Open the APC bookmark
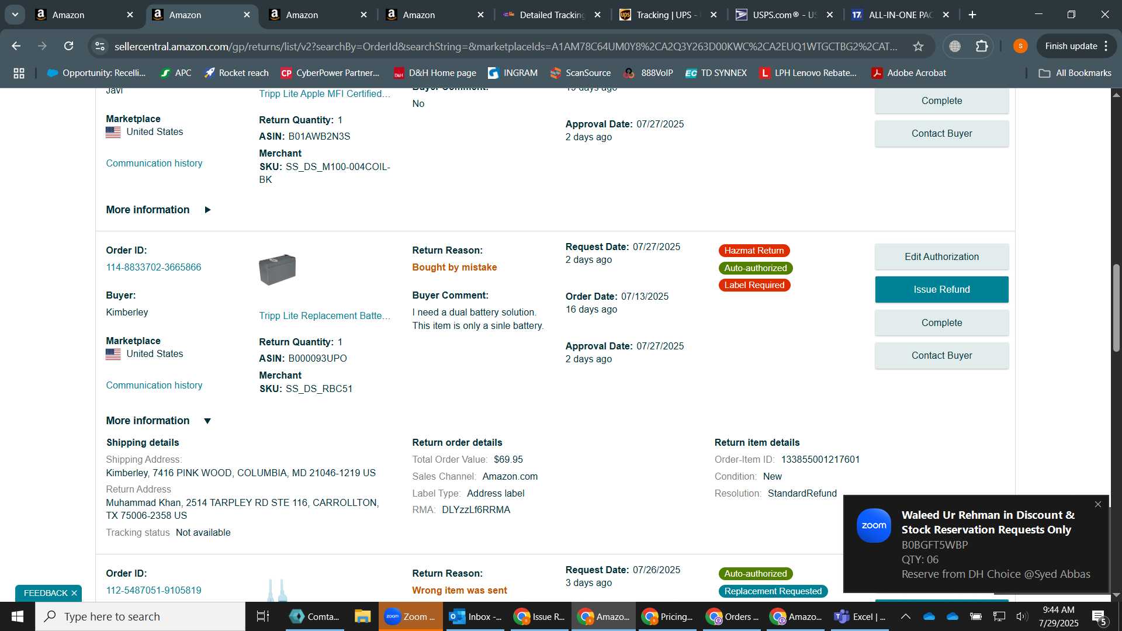The width and height of the screenshot is (1122, 631). [176, 73]
